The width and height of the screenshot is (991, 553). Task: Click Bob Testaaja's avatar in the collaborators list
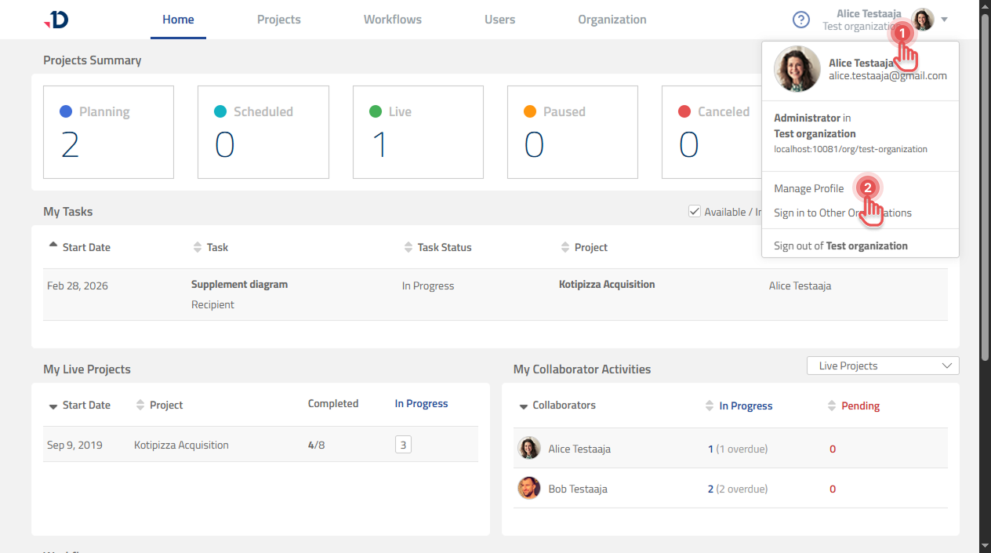tap(528, 488)
